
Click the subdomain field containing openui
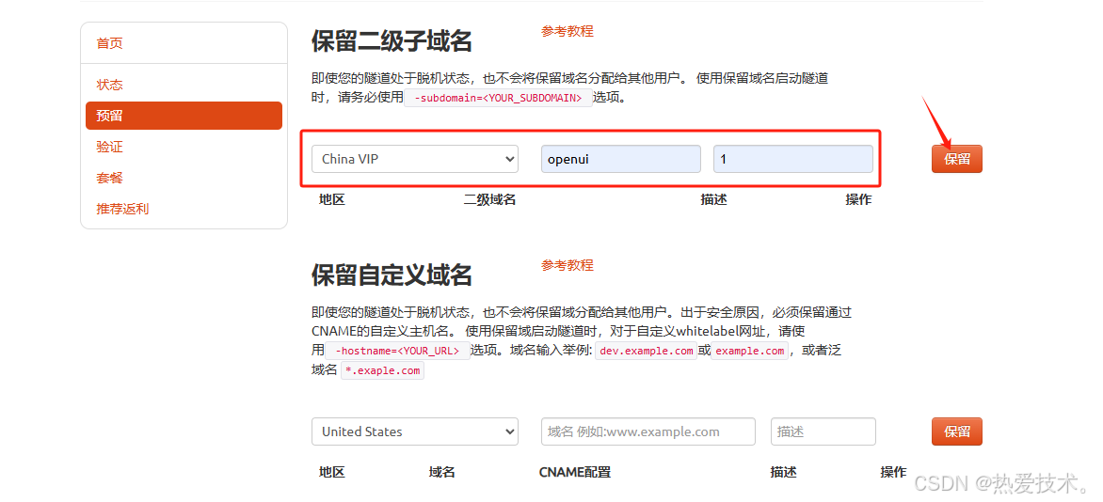(621, 159)
